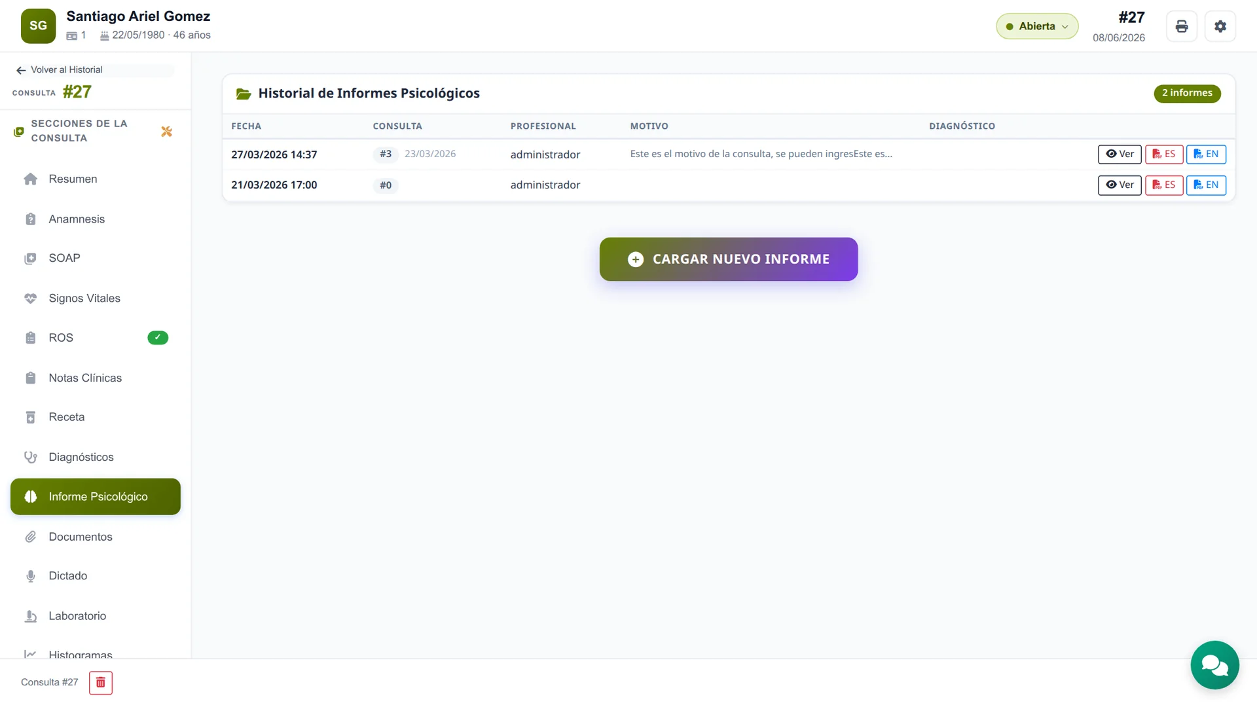Click the SG patient avatar
The height and width of the screenshot is (707, 1257).
38,26
